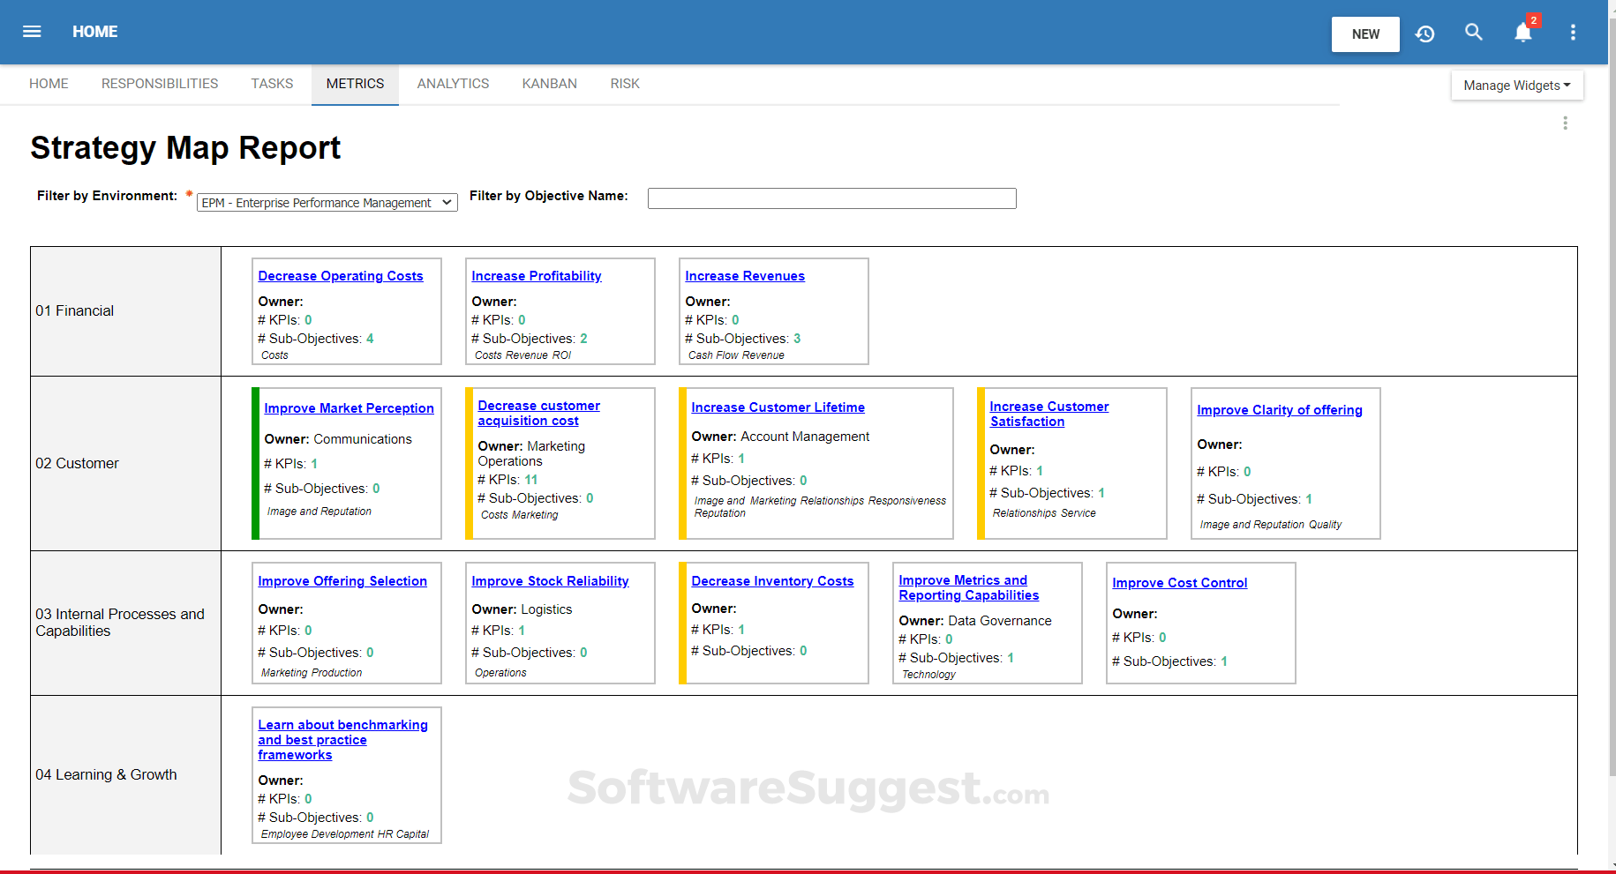
Task: Click the Filter by Objective Name field
Action: 831,198
